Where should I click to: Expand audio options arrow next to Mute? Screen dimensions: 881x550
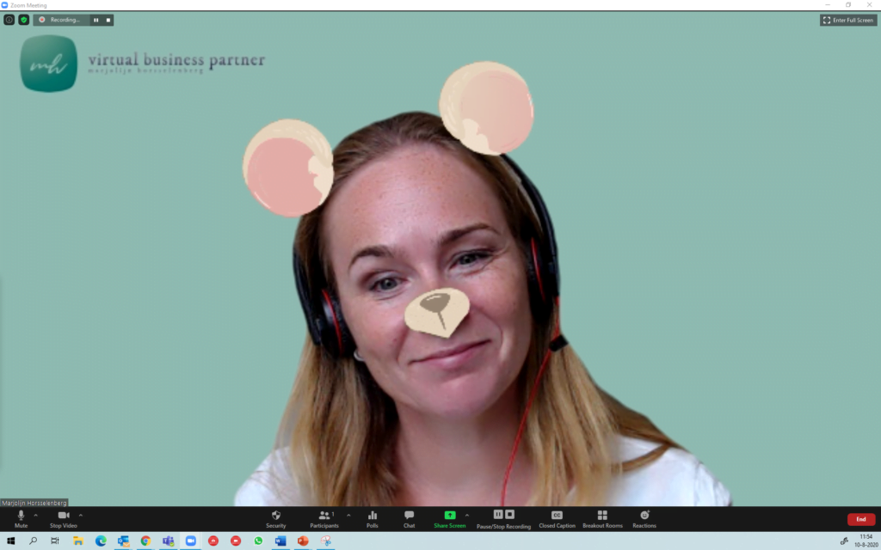[x=35, y=515]
